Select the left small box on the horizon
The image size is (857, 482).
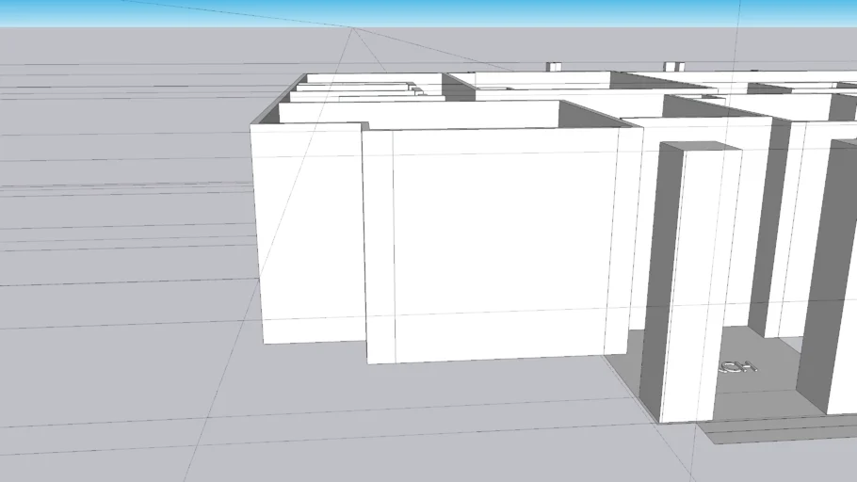click(x=554, y=67)
